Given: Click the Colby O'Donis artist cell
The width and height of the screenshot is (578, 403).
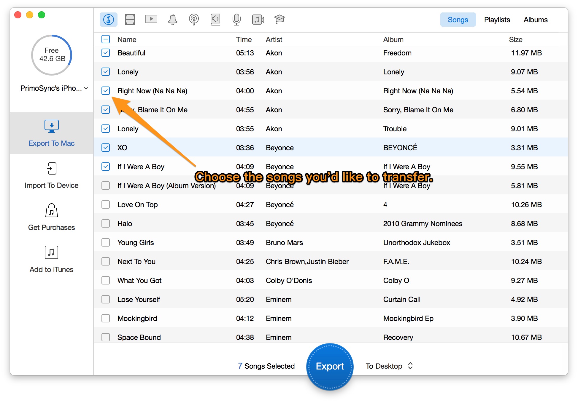Looking at the screenshot, I should [289, 280].
